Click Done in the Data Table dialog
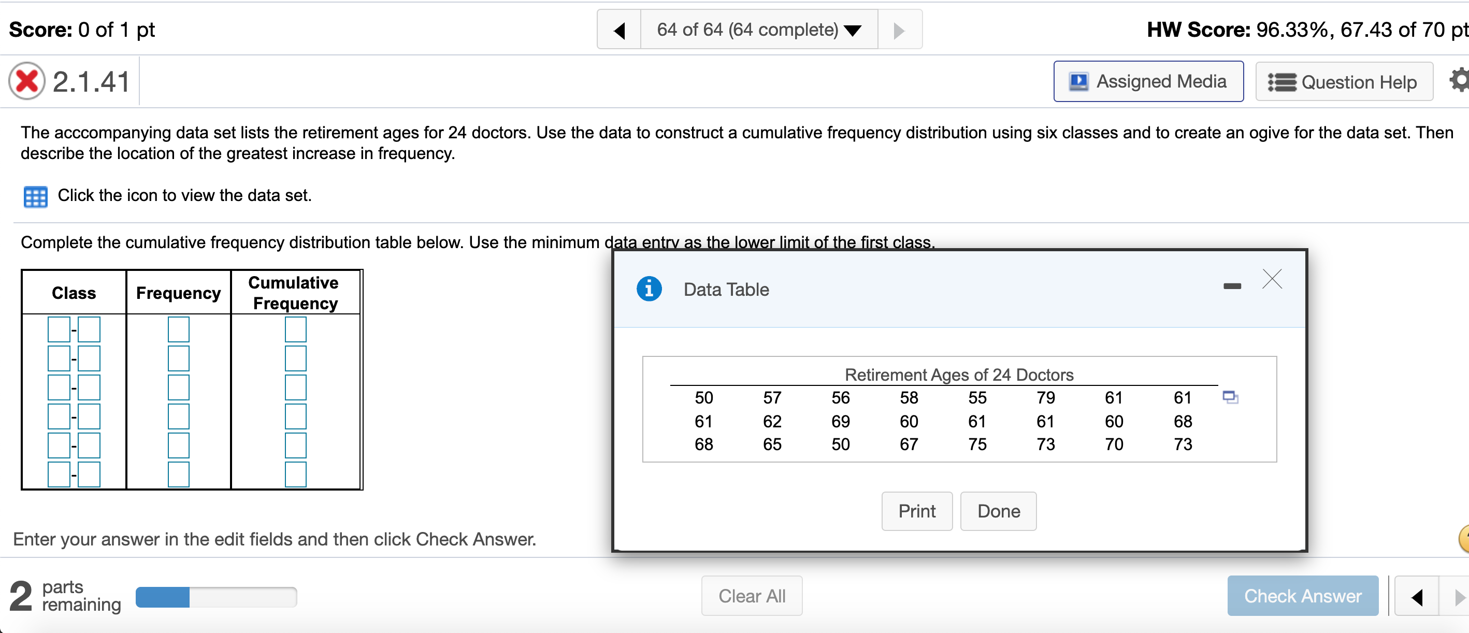Viewport: 1469px width, 633px height. 998,511
